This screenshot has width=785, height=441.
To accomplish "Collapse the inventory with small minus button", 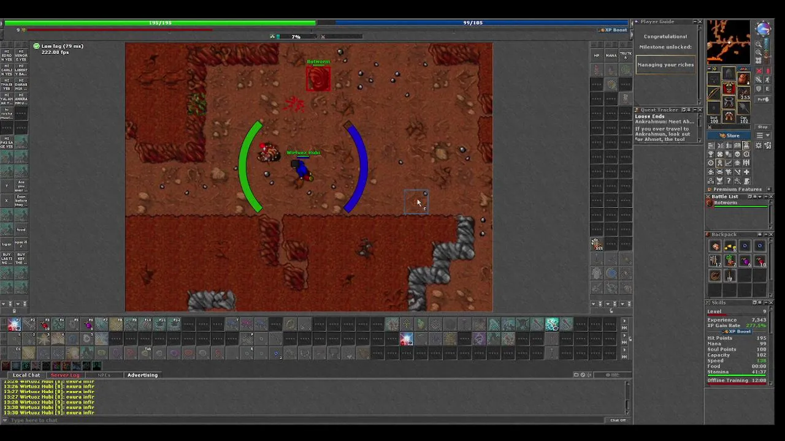I will pyautogui.click(x=709, y=69).
